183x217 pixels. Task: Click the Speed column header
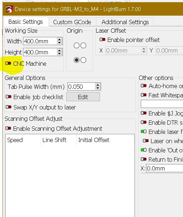[x=23, y=140]
